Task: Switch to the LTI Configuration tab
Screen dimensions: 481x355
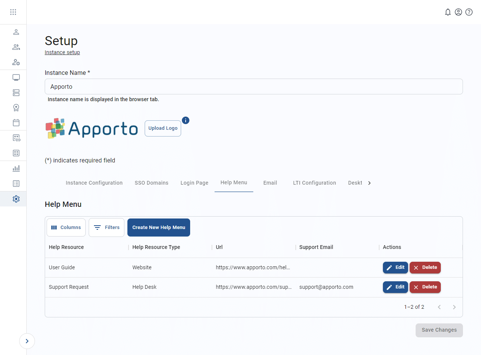Action: 314,183
